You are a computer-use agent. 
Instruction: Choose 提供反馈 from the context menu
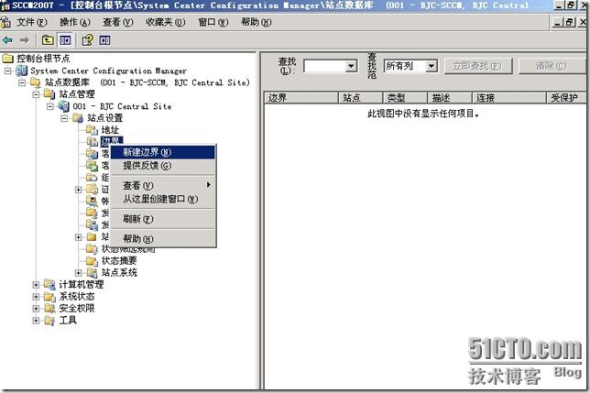[163, 166]
